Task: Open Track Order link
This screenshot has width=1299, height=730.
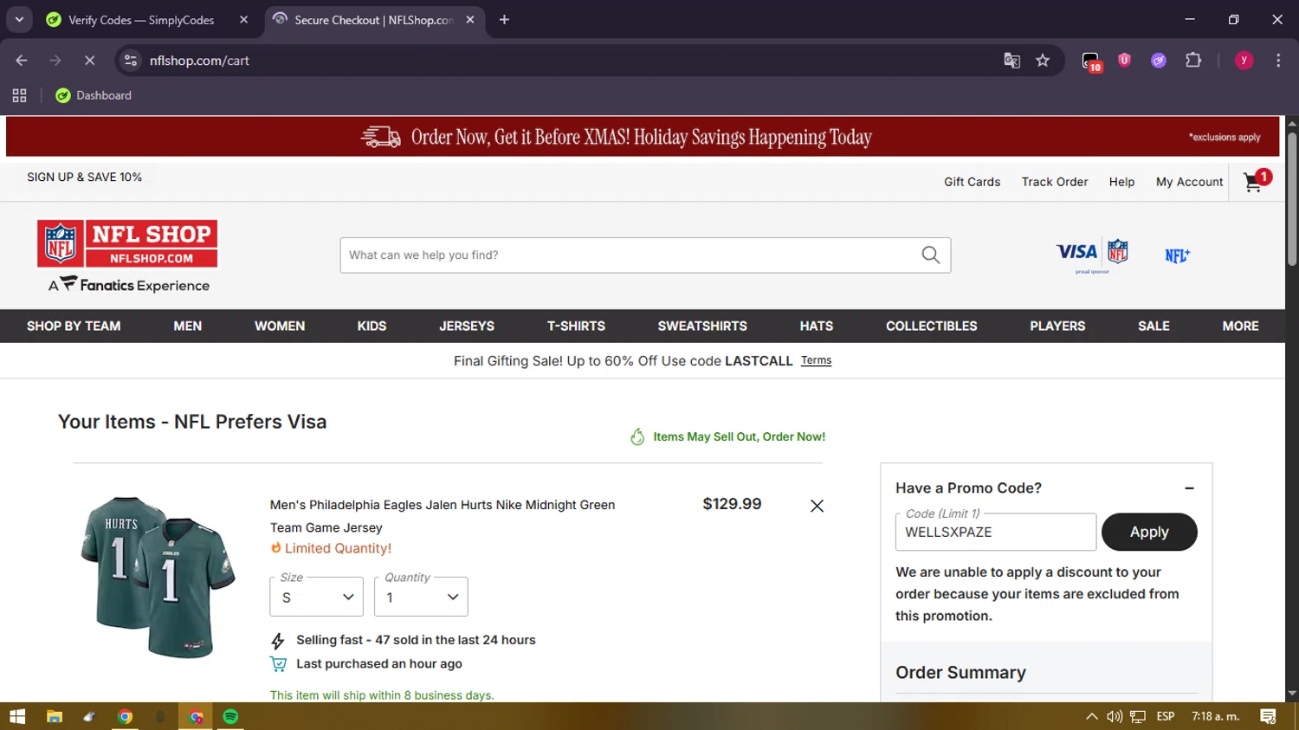Action: (x=1055, y=182)
